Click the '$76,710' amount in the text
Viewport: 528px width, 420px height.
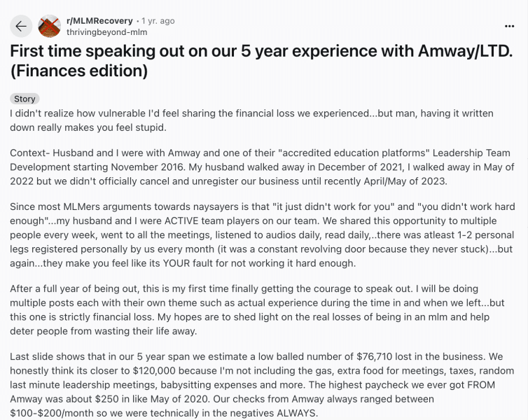(375, 357)
